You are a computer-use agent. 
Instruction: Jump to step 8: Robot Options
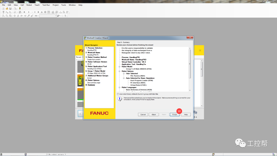(x=93, y=80)
